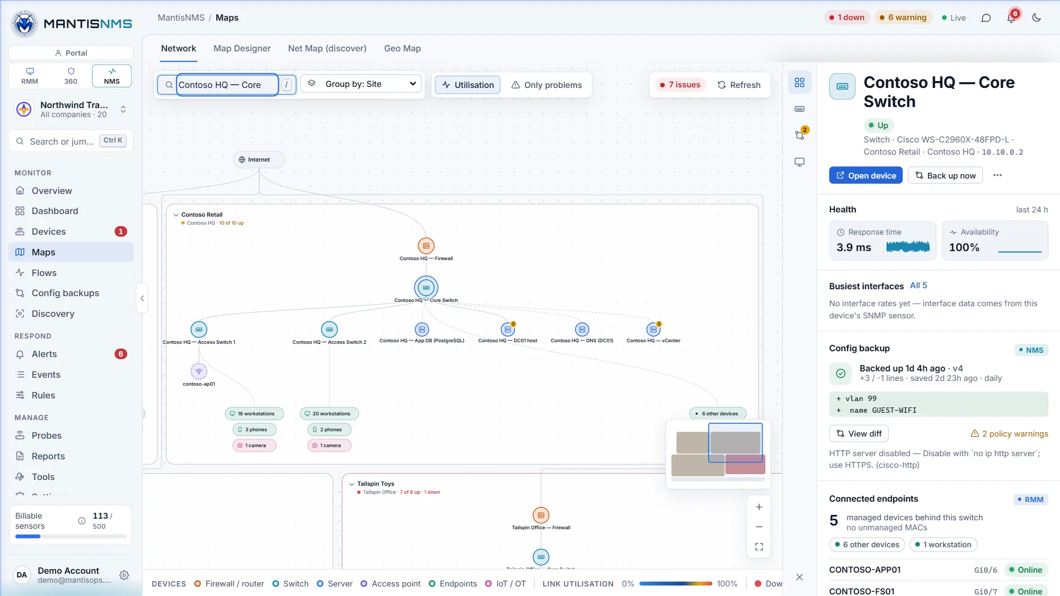Switch to Geo Map tab

[x=402, y=48]
